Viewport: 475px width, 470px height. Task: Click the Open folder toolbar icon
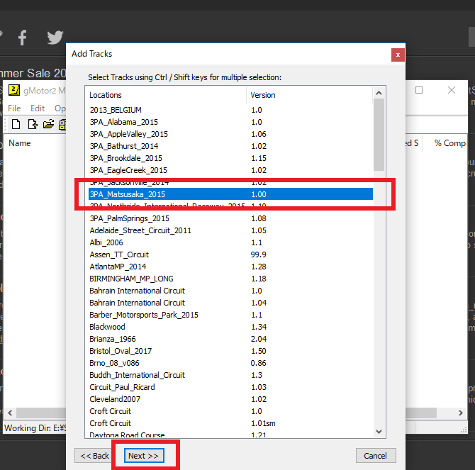pyautogui.click(x=48, y=125)
